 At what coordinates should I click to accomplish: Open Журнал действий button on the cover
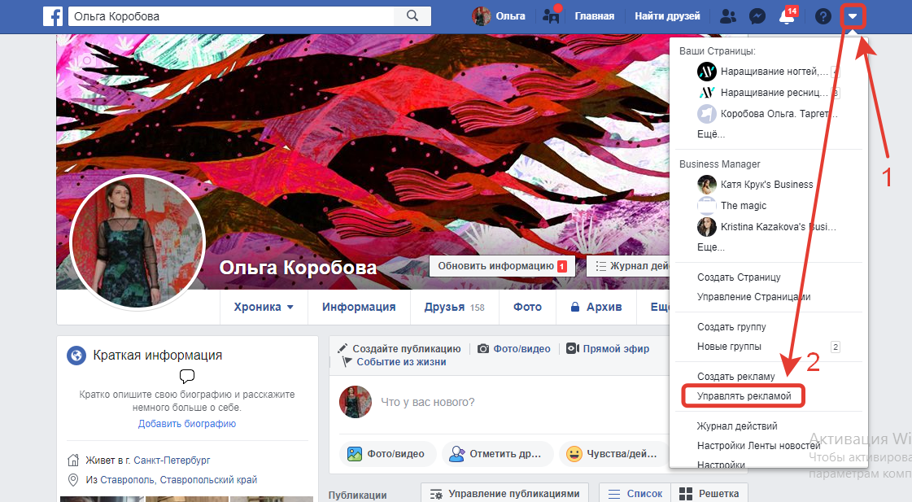(627, 266)
